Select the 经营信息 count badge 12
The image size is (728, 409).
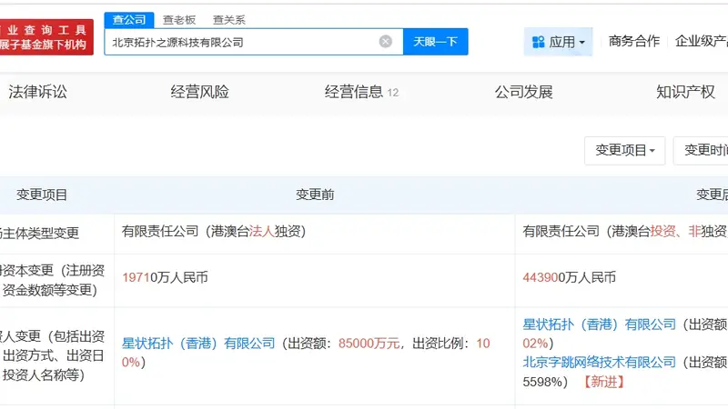coord(393,93)
